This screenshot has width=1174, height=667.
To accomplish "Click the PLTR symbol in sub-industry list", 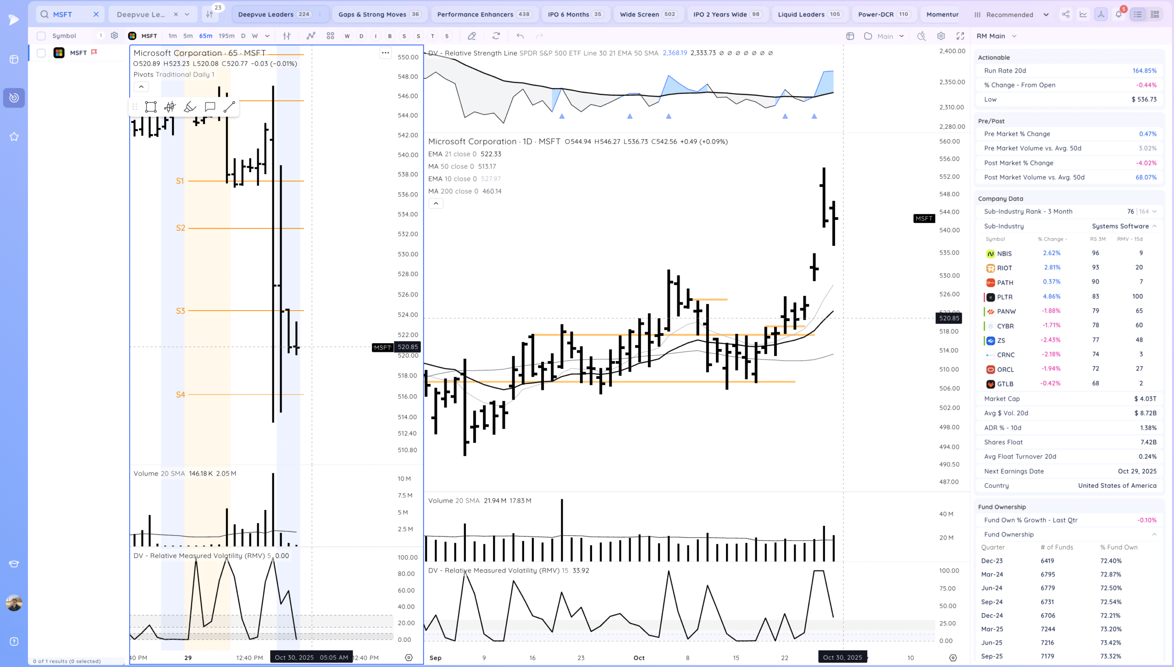I will pos(1004,297).
